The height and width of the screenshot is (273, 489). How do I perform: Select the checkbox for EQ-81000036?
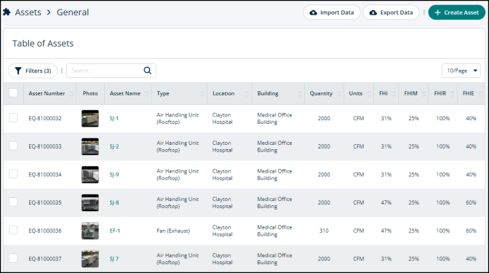[13, 230]
